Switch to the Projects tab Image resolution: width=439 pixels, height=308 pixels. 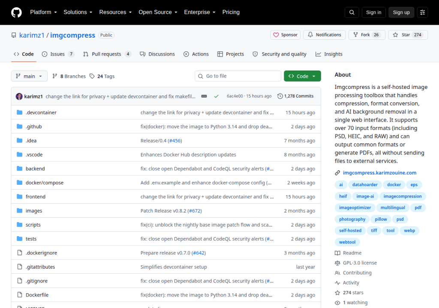231,54
